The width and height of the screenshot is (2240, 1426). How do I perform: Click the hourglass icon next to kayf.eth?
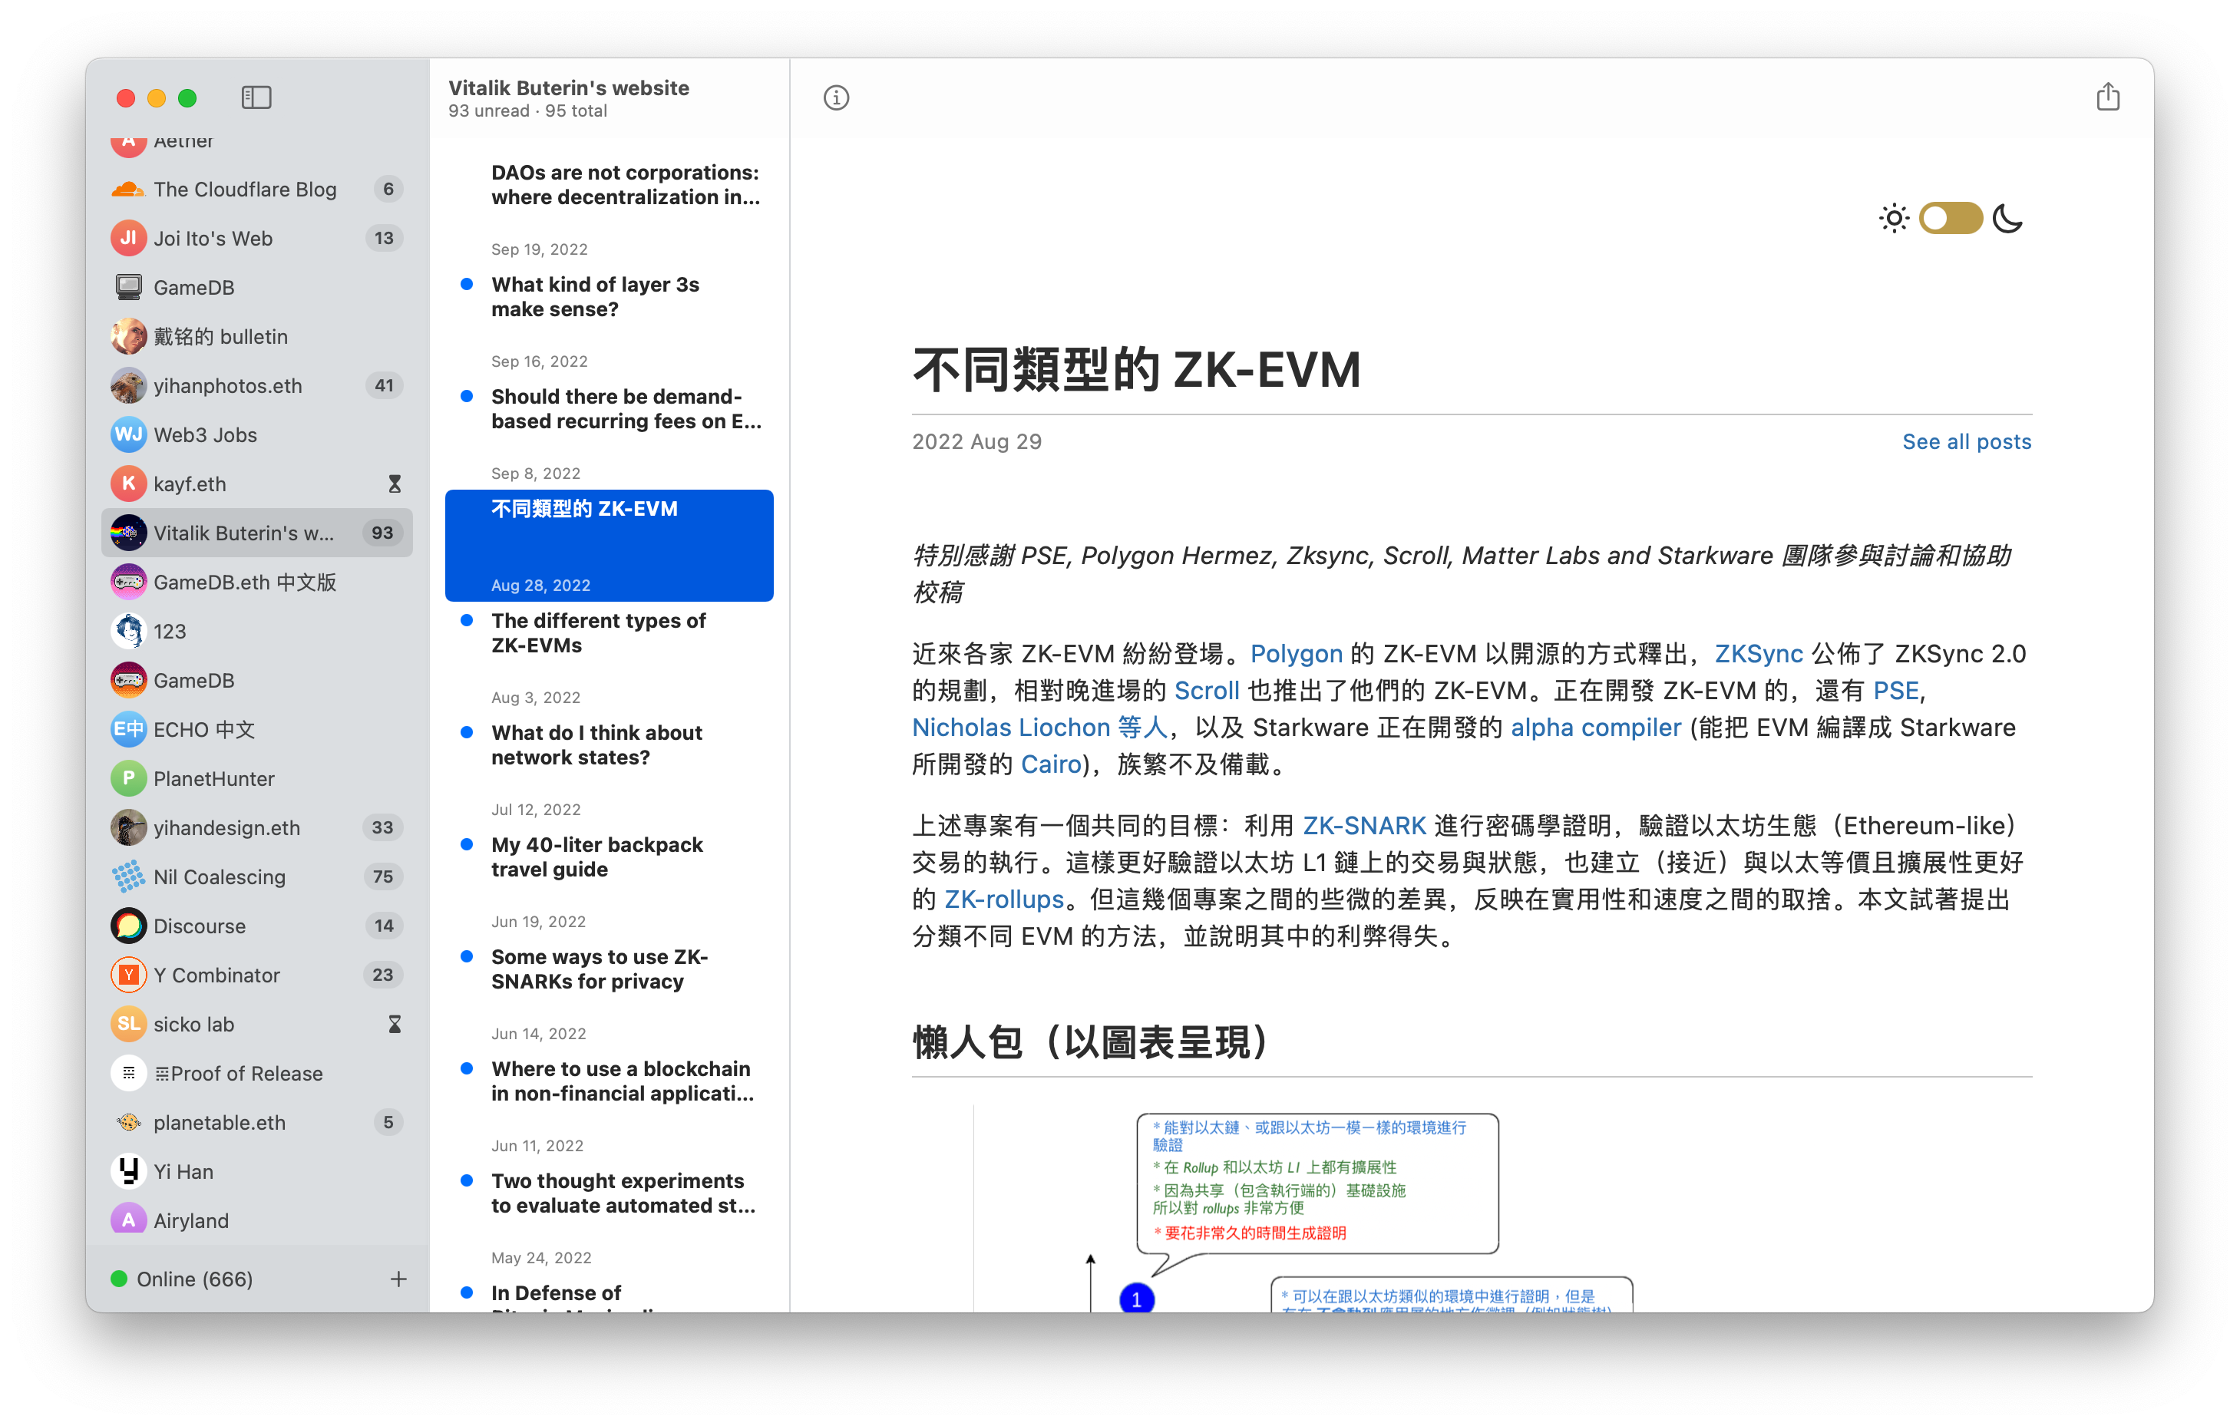[395, 484]
